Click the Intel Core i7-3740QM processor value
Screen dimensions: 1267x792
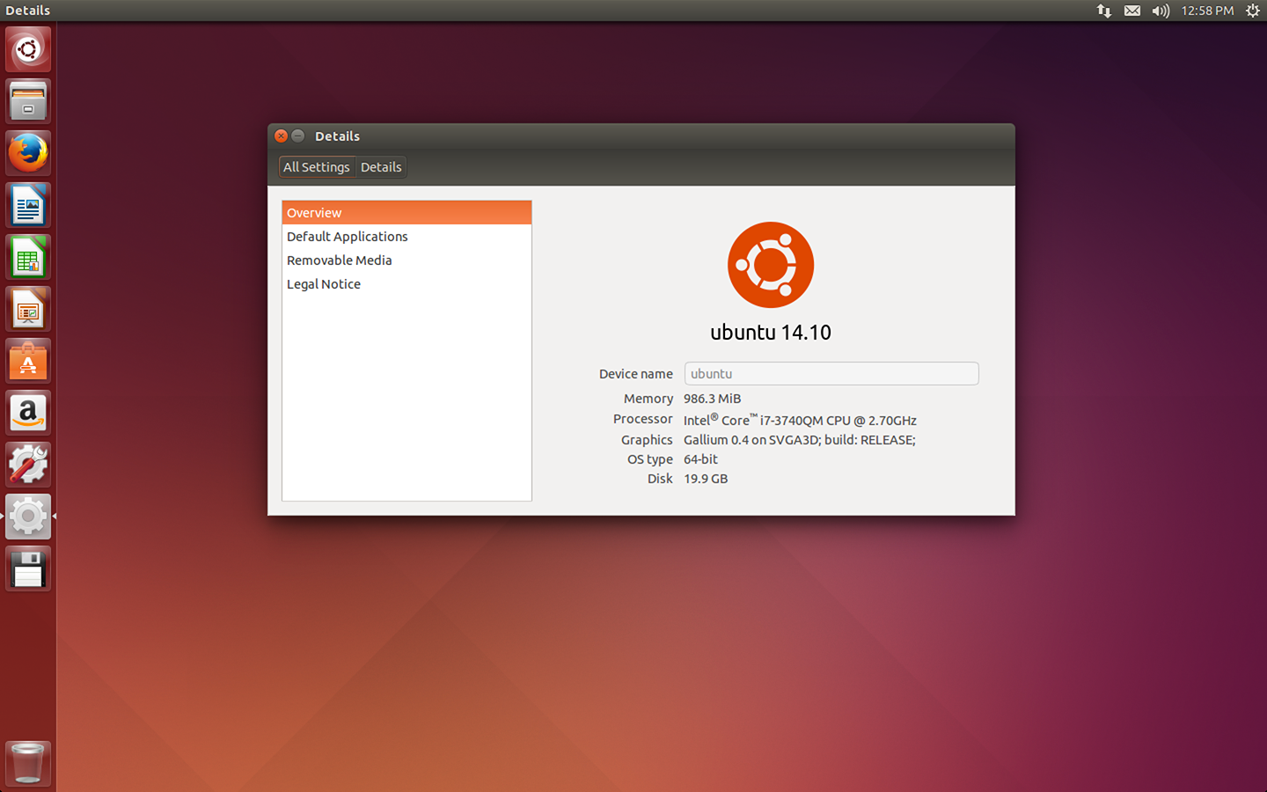[800, 420]
